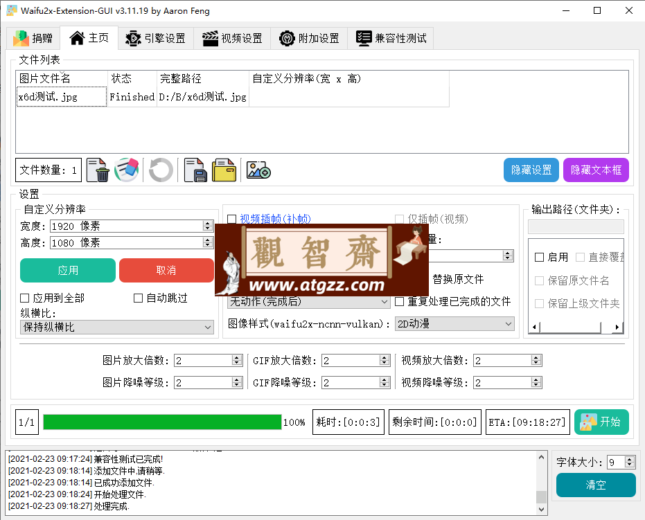This screenshot has width=645, height=520.
Task: Click the add image file icon
Action: point(258,170)
